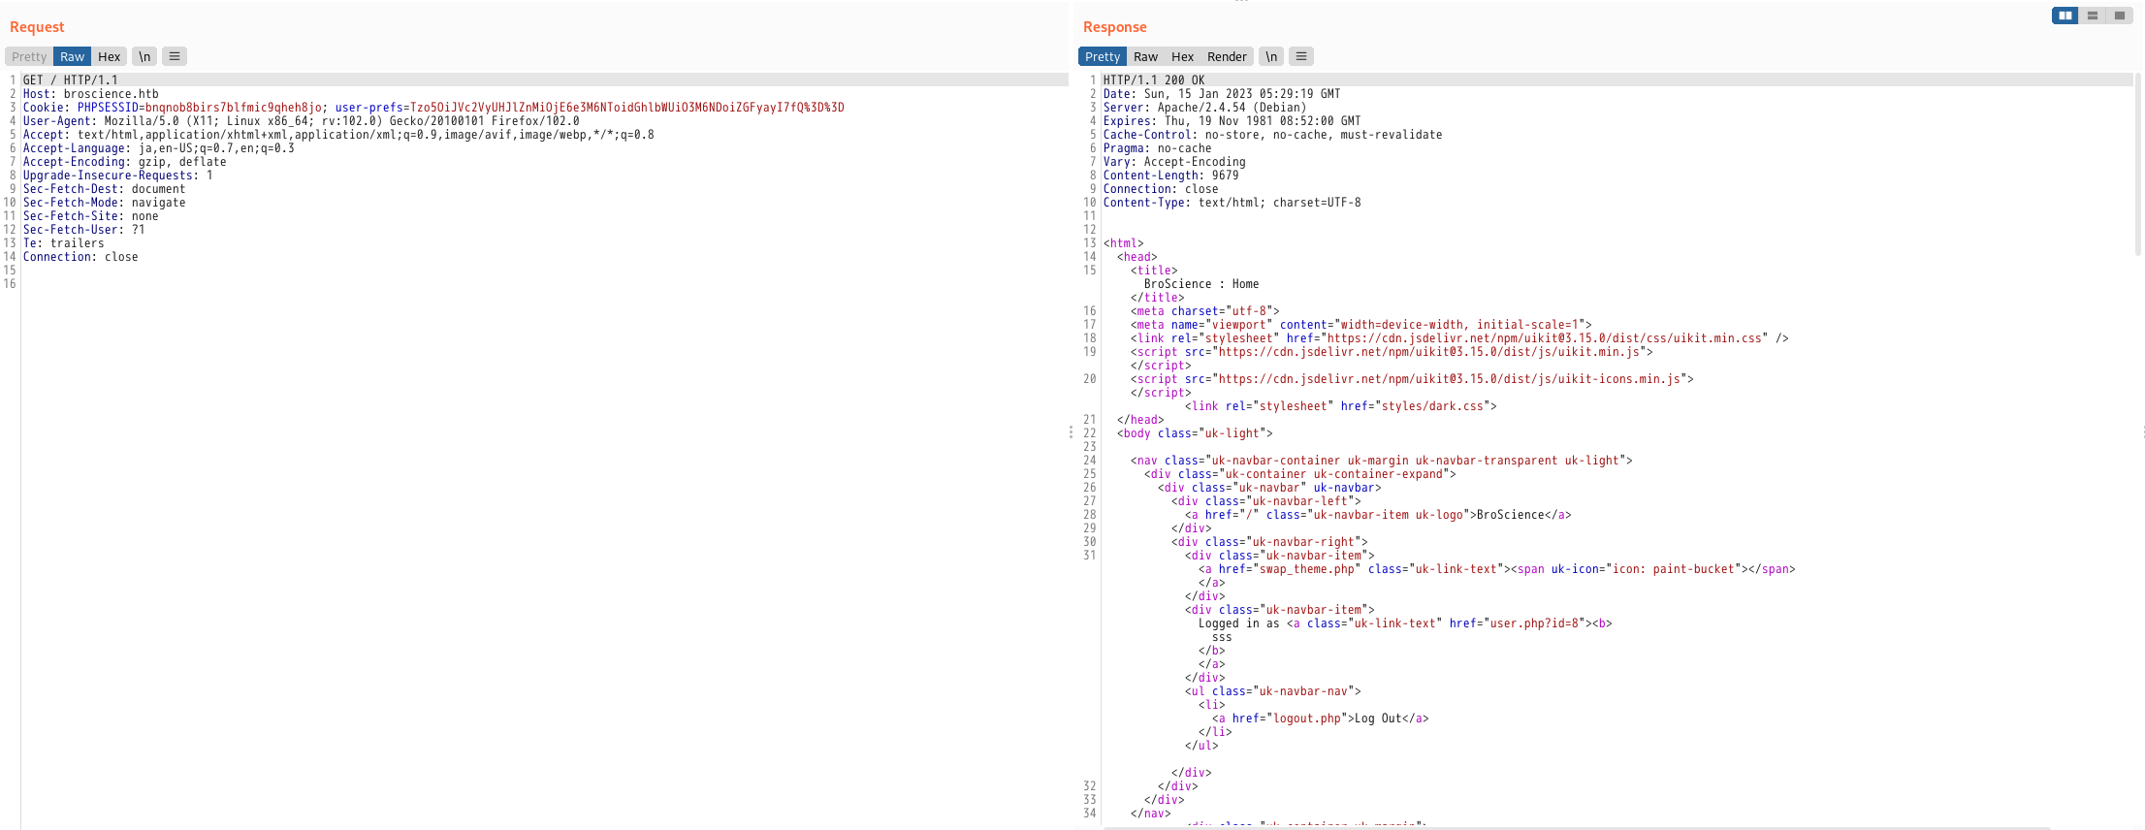Click the uk-logo BroScience anchor line

[x=1378, y=515]
